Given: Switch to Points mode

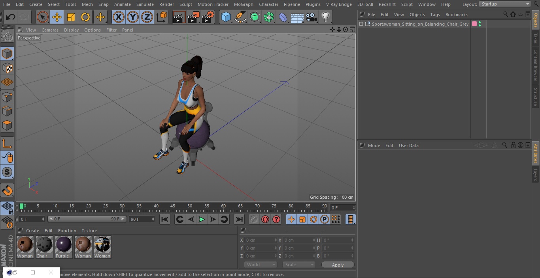Looking at the screenshot, I should tap(7, 97).
